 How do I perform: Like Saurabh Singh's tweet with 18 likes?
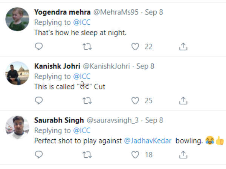click(135, 154)
